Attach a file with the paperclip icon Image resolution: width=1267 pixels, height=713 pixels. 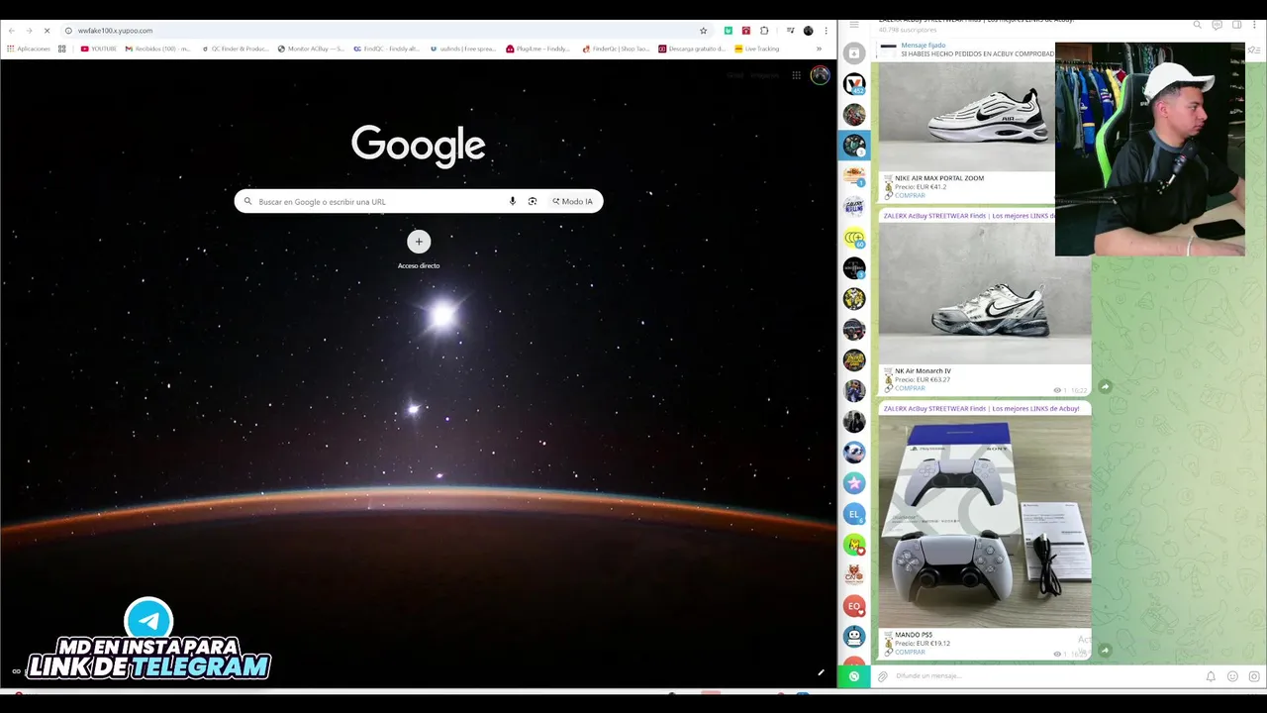(x=883, y=676)
